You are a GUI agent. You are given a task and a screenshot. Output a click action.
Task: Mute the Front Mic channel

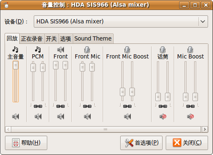(87, 117)
